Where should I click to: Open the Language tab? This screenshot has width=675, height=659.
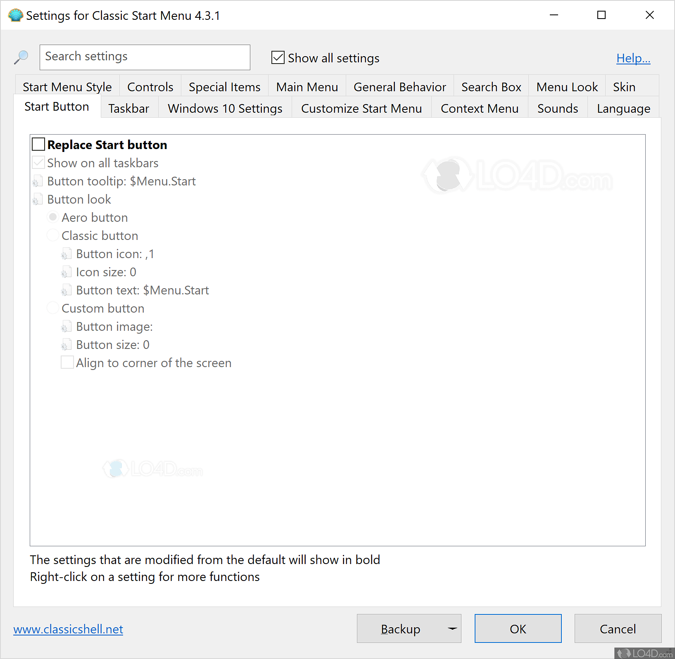(623, 108)
